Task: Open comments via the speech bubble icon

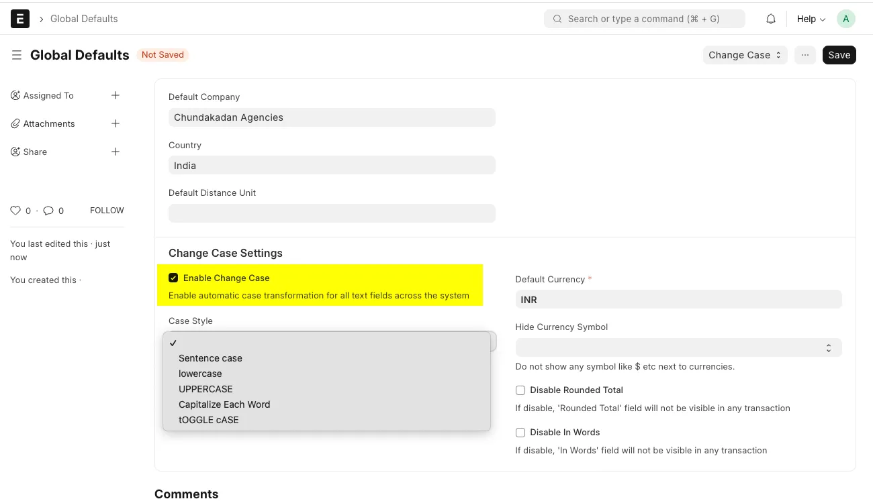Action: [47, 210]
